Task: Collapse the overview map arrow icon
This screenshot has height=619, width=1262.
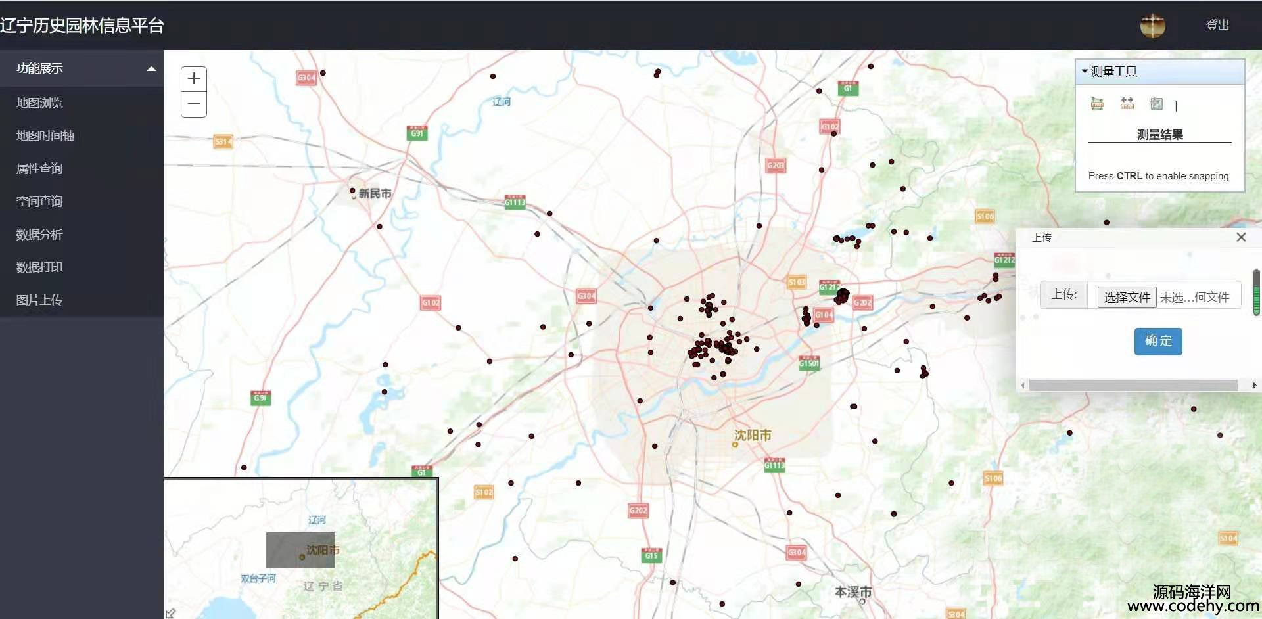Action: [170, 613]
